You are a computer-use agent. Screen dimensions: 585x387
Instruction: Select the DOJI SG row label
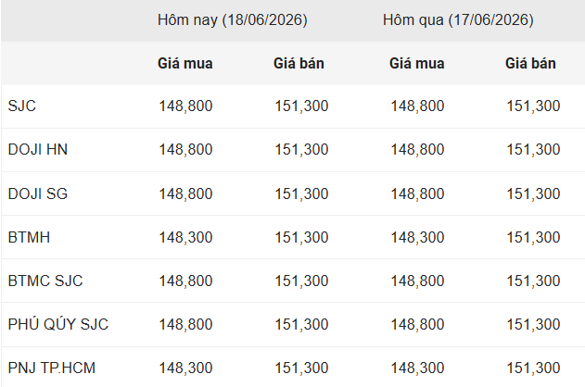pos(38,193)
